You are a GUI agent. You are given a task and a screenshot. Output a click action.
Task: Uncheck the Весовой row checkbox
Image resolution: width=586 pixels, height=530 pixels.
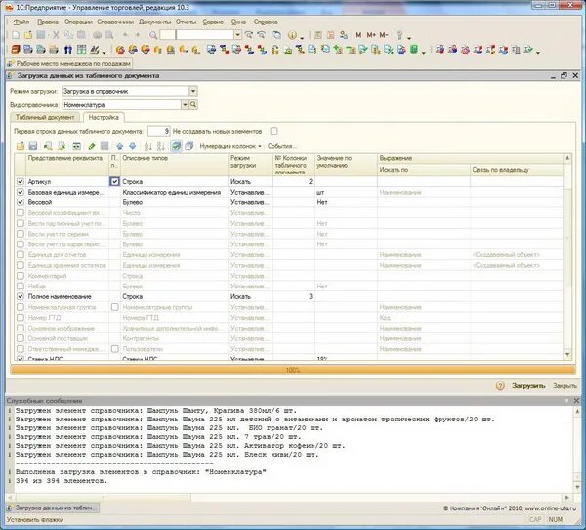click(x=21, y=202)
